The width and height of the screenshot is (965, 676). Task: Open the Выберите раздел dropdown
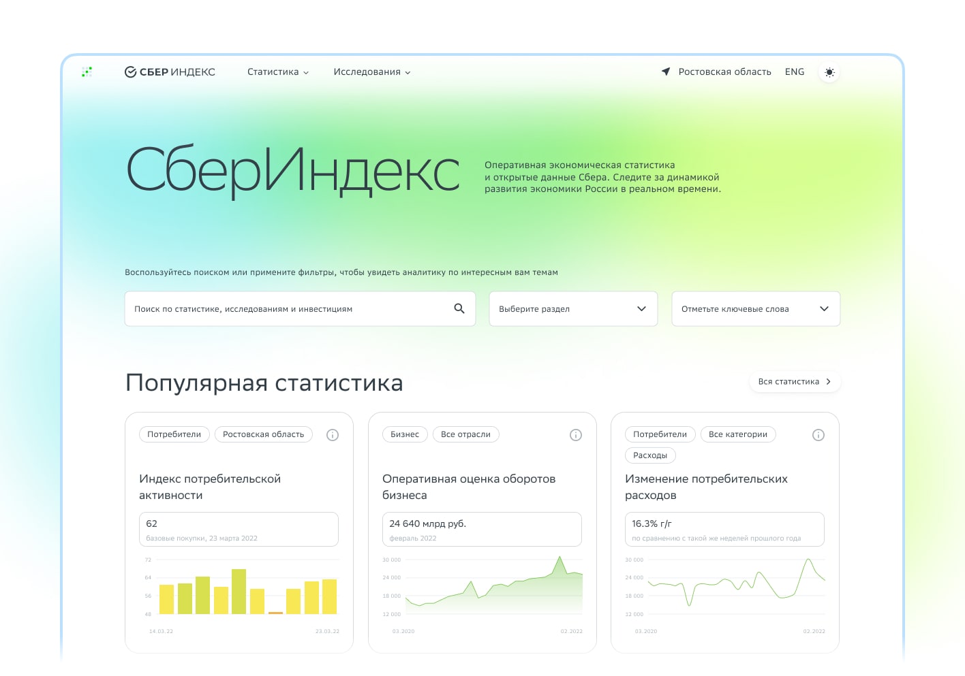click(573, 308)
